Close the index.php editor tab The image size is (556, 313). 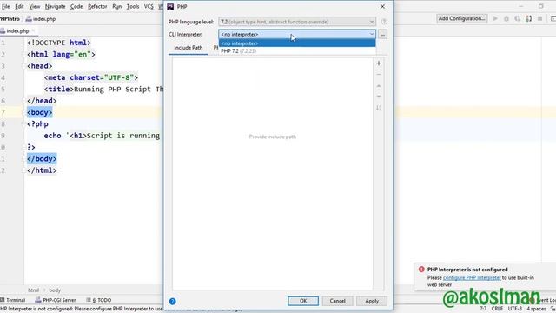click(33, 31)
